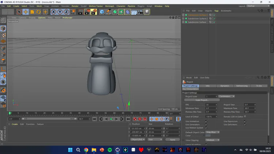The height and width of the screenshot is (154, 274).
Task: Toggle the Z axis lock
Action: tap(66, 12)
